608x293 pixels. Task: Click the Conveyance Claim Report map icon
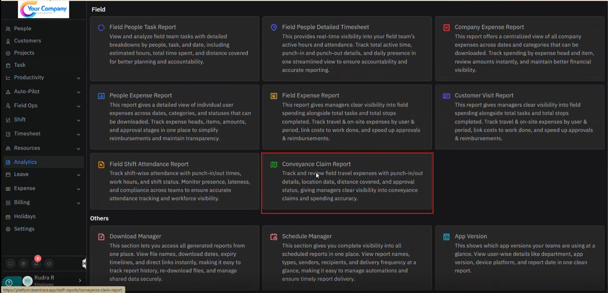[274, 164]
